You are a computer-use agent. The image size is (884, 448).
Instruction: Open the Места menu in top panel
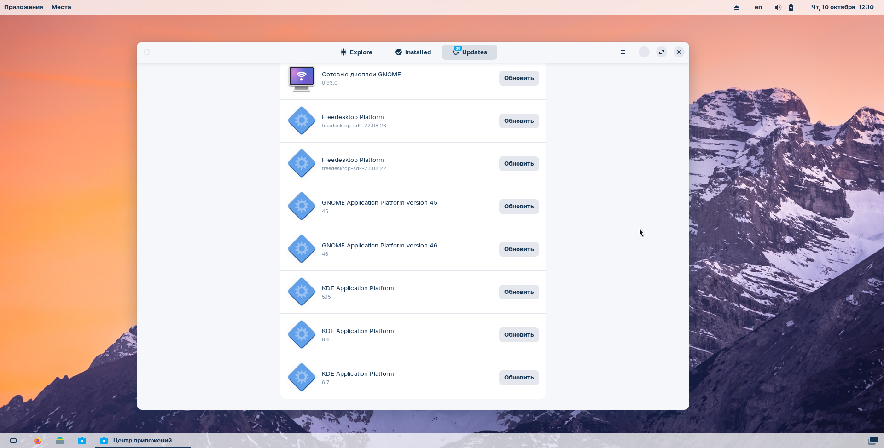point(61,7)
